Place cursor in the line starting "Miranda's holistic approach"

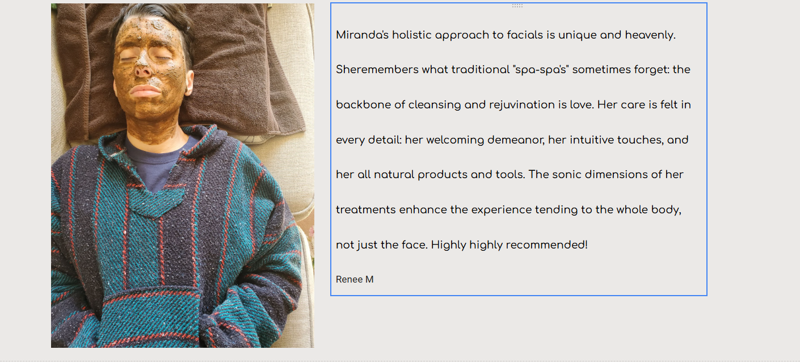pos(506,35)
